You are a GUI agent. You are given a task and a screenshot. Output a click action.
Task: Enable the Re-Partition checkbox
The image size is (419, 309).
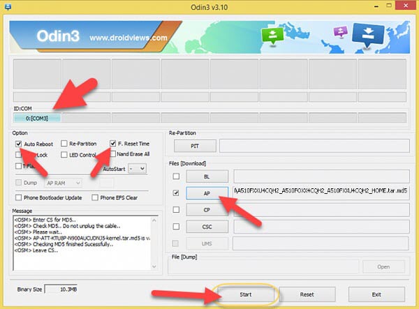coord(64,144)
